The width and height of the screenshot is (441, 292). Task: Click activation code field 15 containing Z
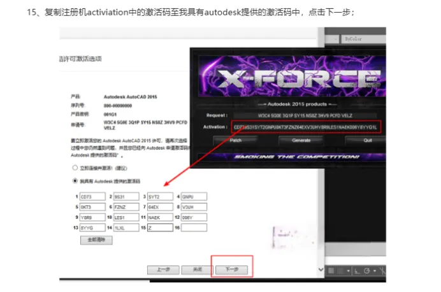pyautogui.click(x=160, y=228)
